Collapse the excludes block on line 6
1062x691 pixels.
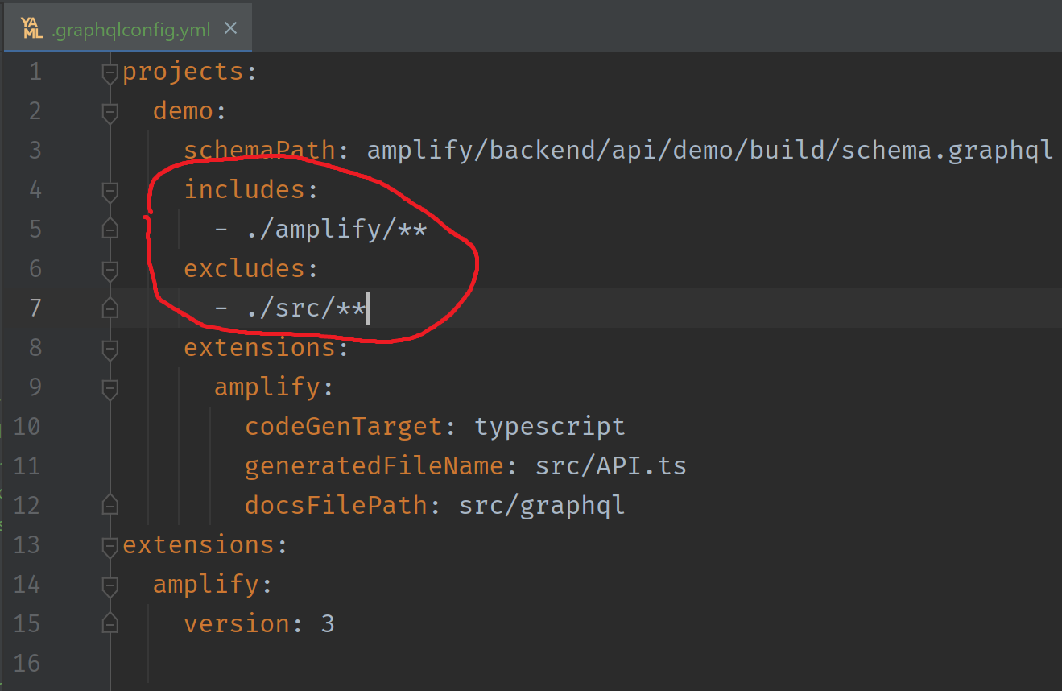(x=110, y=268)
